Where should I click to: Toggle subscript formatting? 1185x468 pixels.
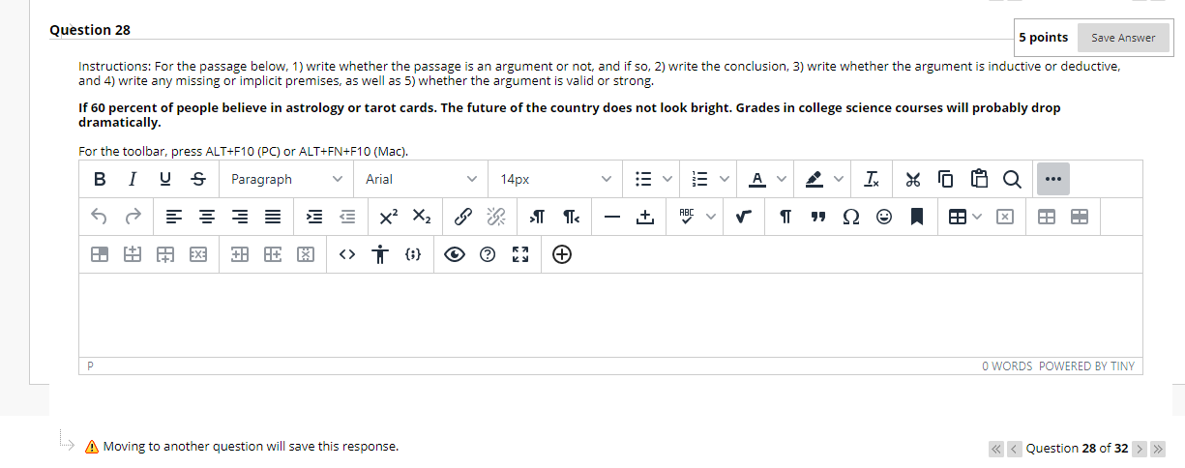[422, 217]
